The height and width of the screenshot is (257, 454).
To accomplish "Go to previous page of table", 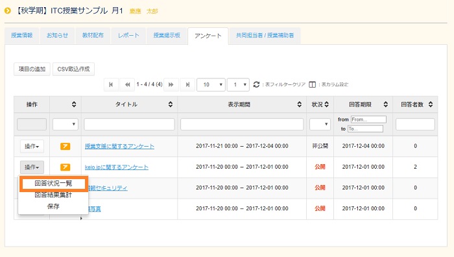I will (x=127, y=84).
